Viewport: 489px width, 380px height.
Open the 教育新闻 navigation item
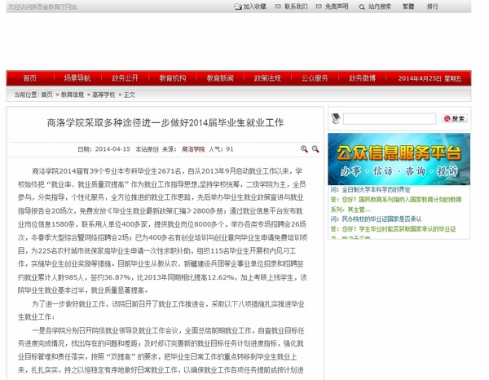[x=220, y=78]
